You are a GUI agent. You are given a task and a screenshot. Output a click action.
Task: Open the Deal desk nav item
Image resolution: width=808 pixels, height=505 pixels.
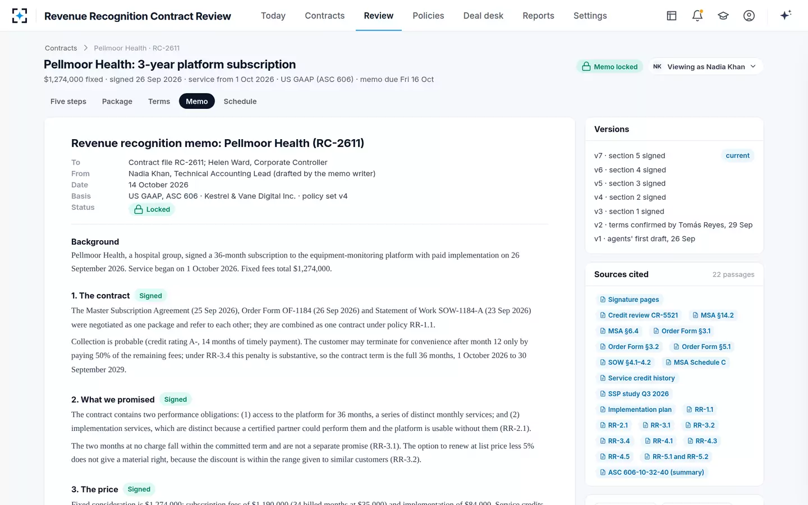(x=483, y=16)
